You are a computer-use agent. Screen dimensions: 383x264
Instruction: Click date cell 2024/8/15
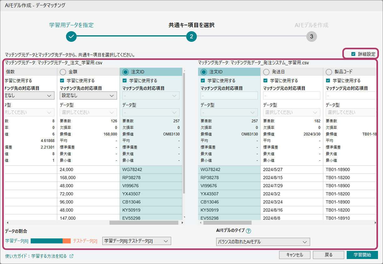(x=292, y=178)
